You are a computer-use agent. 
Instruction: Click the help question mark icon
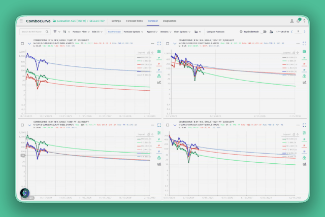pos(304,21)
